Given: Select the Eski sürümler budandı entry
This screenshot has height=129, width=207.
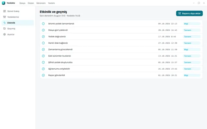Looking at the screenshot, I should (121, 56).
